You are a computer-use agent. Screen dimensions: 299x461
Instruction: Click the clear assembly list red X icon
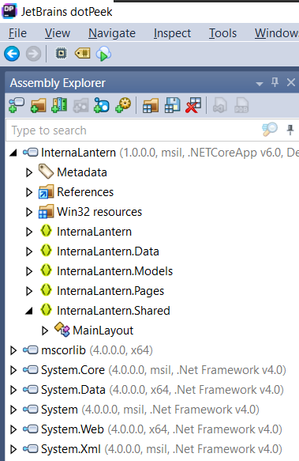coord(193,105)
